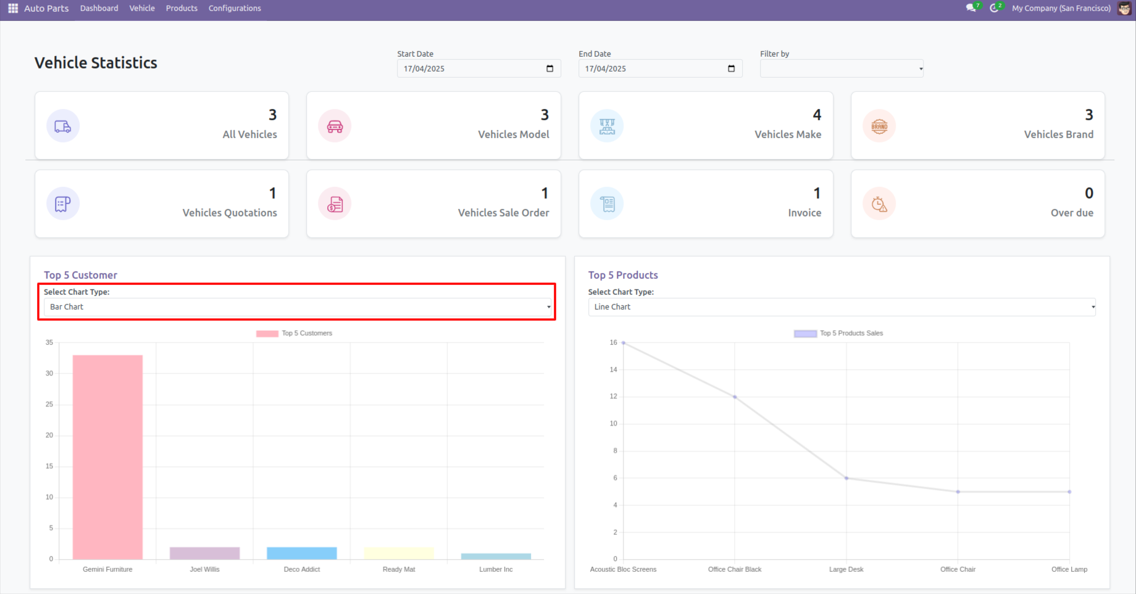Open the Dashboard menu

point(99,8)
